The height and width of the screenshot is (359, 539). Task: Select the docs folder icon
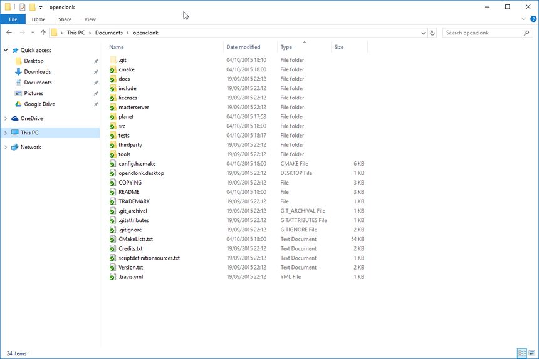tap(112, 79)
